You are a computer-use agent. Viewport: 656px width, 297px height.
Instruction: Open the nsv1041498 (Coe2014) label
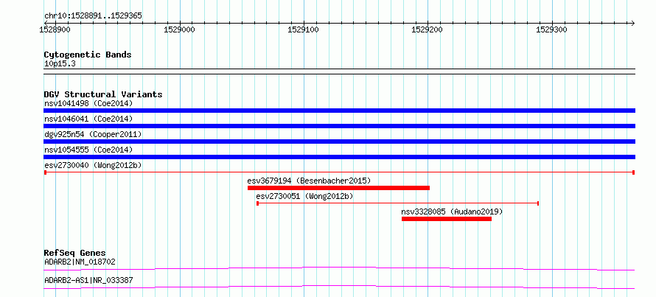[88, 103]
